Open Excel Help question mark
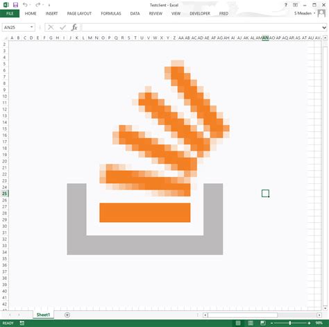This screenshot has height=327, width=329. click(x=286, y=5)
